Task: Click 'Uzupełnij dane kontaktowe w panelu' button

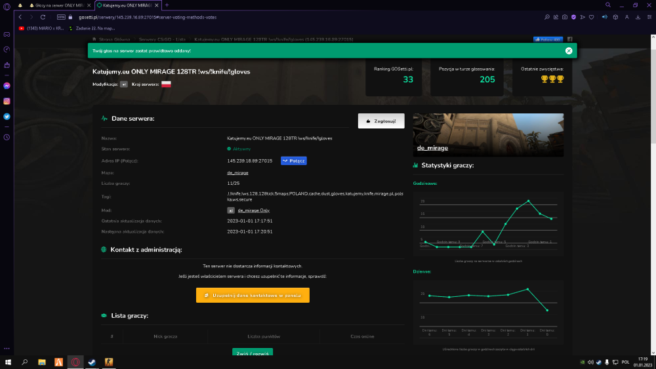Action: tap(253, 295)
